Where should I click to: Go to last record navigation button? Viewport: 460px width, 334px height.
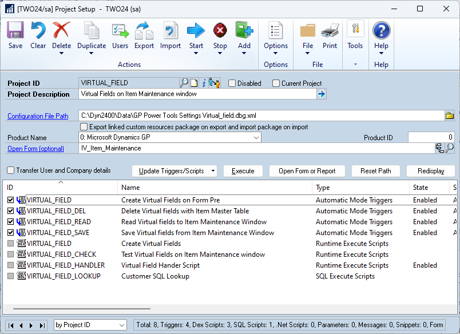click(x=42, y=325)
